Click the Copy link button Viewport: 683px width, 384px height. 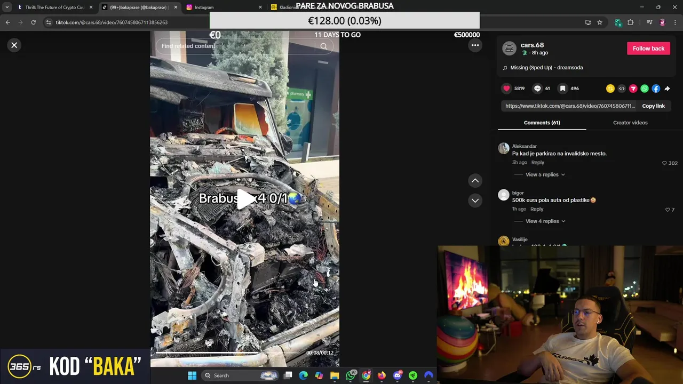coord(653,106)
